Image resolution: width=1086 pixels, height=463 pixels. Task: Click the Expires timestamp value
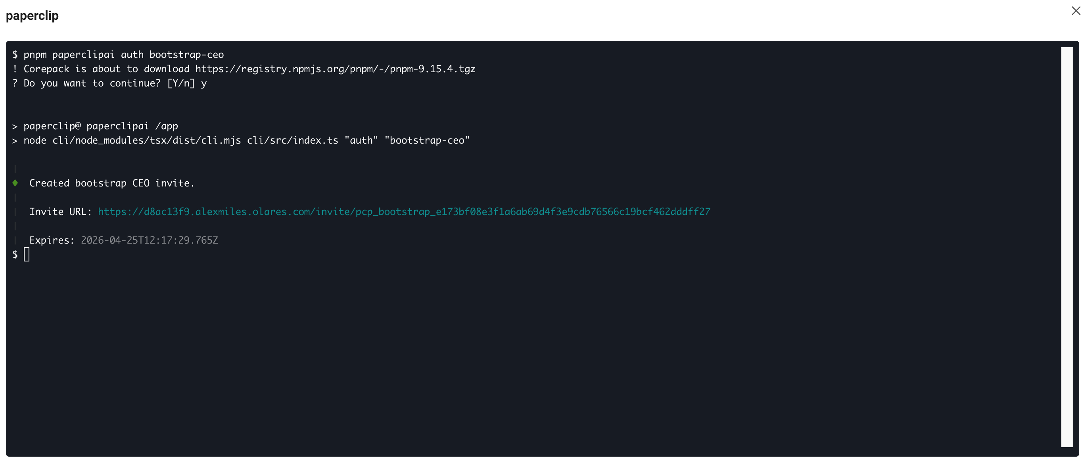pos(149,240)
